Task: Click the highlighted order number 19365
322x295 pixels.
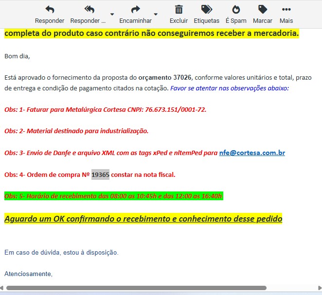Action: [x=100, y=174]
